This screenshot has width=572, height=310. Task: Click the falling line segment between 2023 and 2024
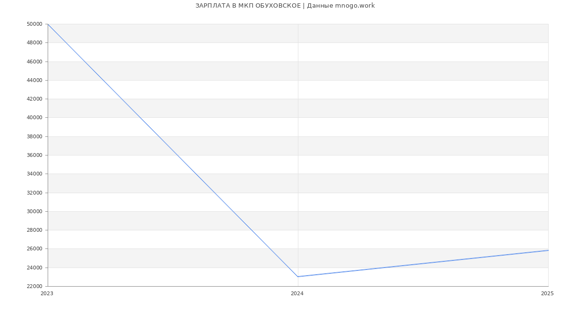pos(173,150)
